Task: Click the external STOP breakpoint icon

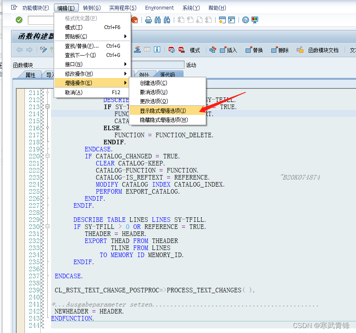Action: 181,50
